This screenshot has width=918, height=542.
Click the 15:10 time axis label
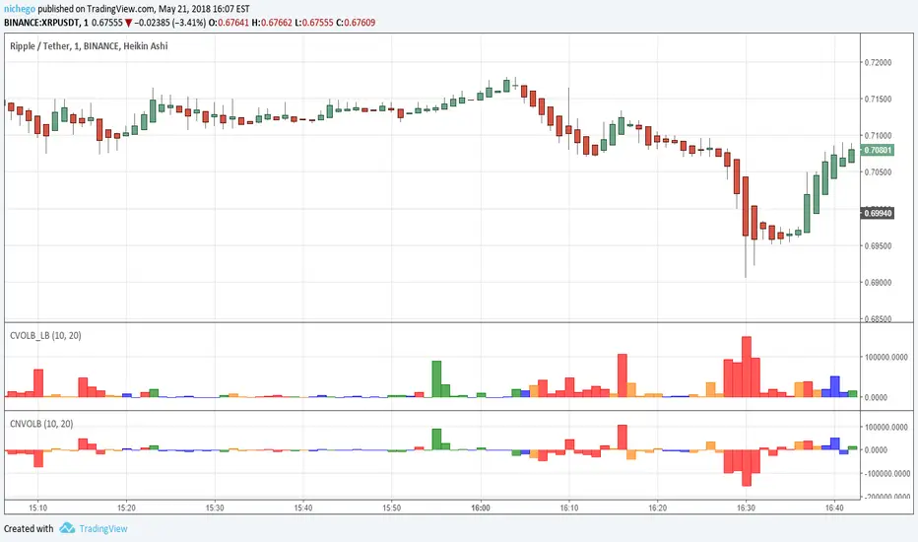coord(38,508)
